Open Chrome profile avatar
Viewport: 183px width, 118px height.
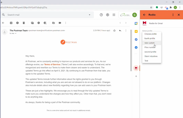(175, 7)
